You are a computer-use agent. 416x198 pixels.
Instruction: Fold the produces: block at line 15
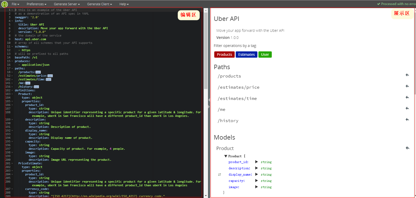pos(12,61)
